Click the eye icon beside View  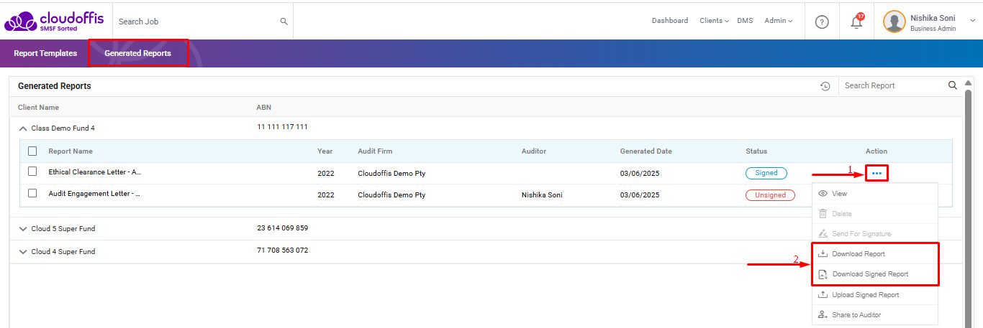(x=823, y=194)
